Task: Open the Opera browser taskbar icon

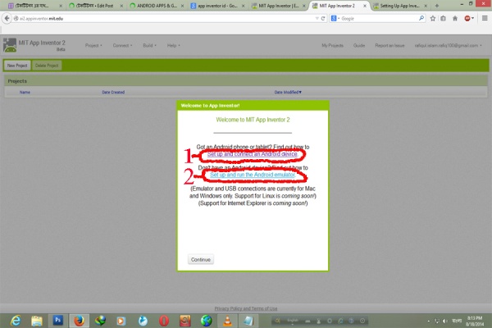Action: pos(164,321)
